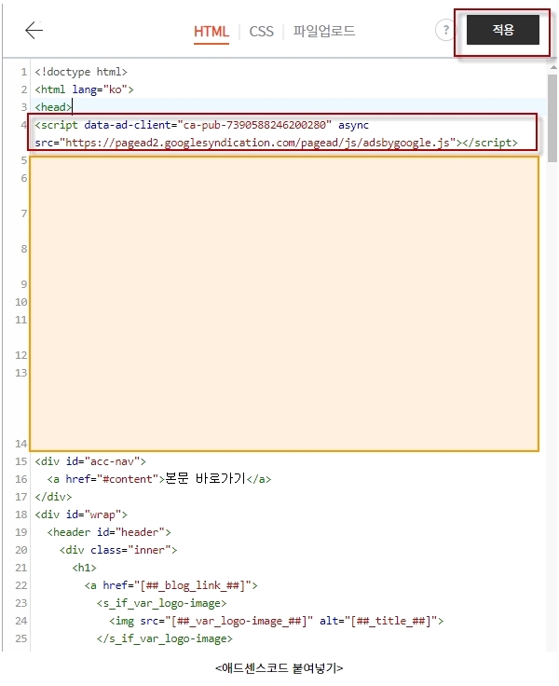This screenshot has width=559, height=686.
Task: Click line number 25 in gutter
Action: click(x=21, y=638)
